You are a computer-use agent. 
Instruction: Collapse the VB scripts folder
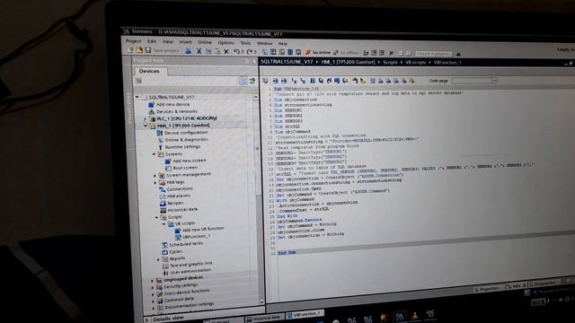tap(164, 223)
